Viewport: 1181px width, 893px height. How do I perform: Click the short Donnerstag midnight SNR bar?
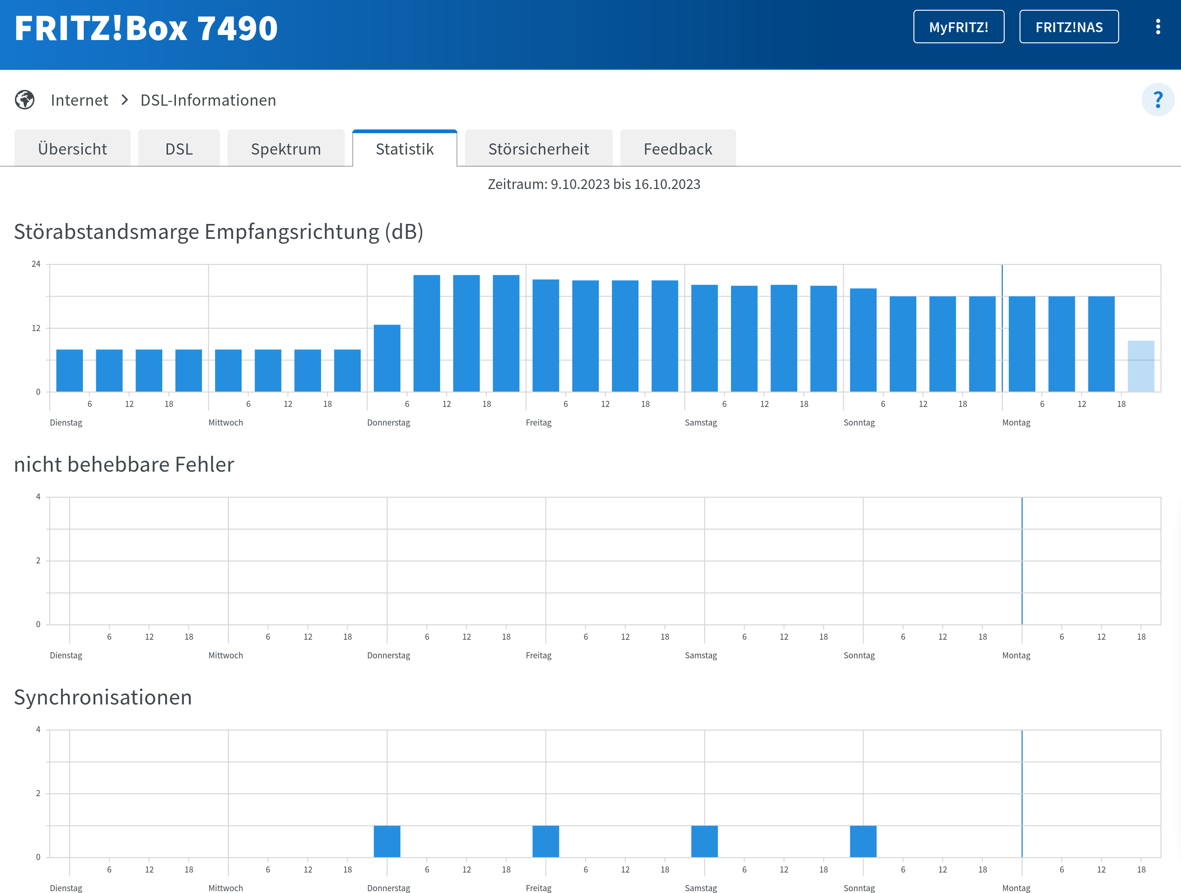point(387,358)
